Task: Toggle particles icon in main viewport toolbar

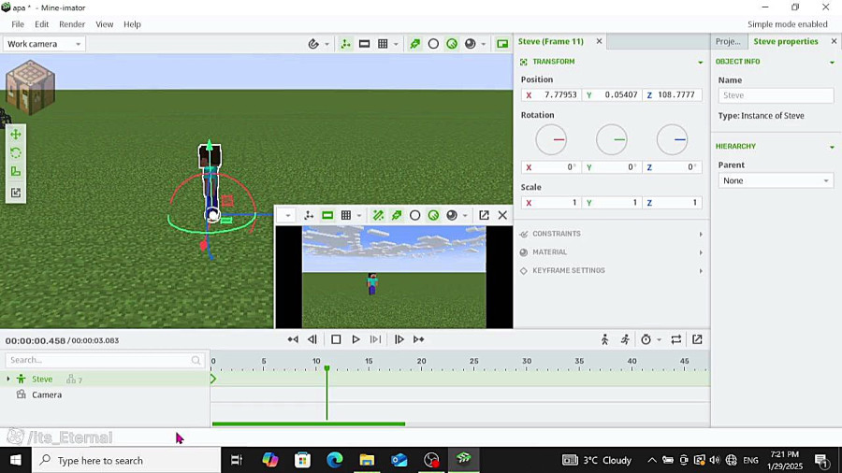Action: coord(415,44)
